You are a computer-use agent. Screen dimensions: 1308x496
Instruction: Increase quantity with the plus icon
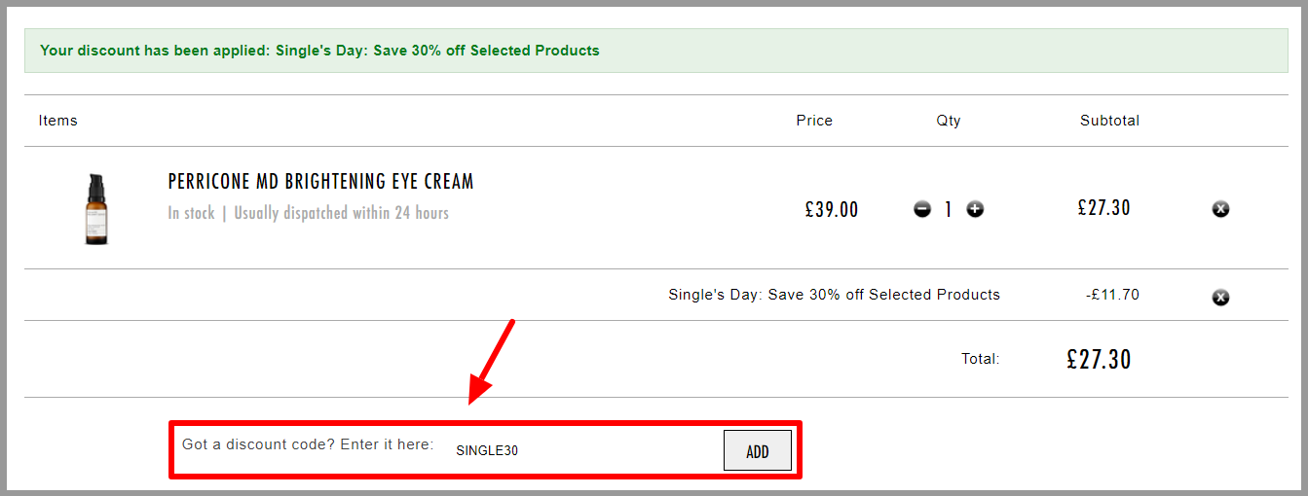tap(975, 209)
